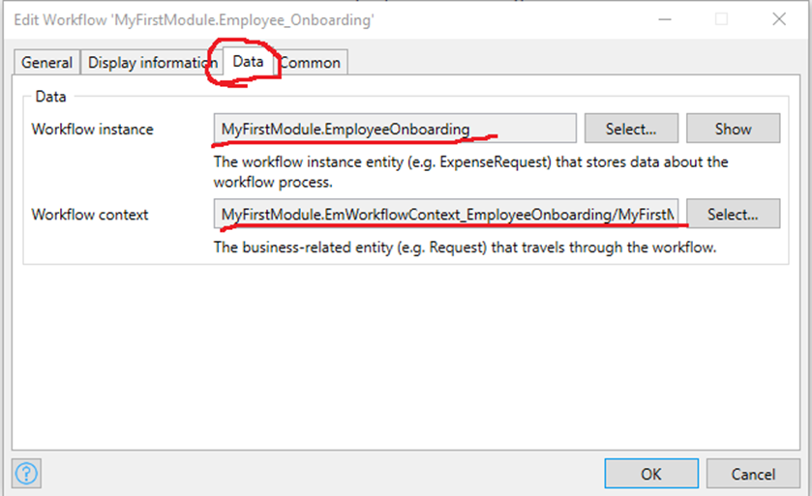Cancel the Edit Workflow dialog
The image size is (812, 496).
click(x=753, y=473)
